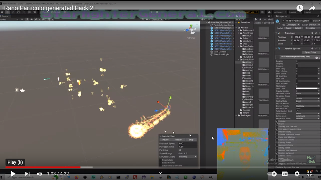The width and height of the screenshot is (321, 180).
Task: Open the Account dropdown
Action: click(280, 12)
